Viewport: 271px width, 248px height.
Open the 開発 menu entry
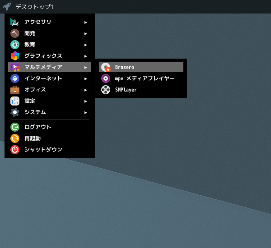pos(50,33)
